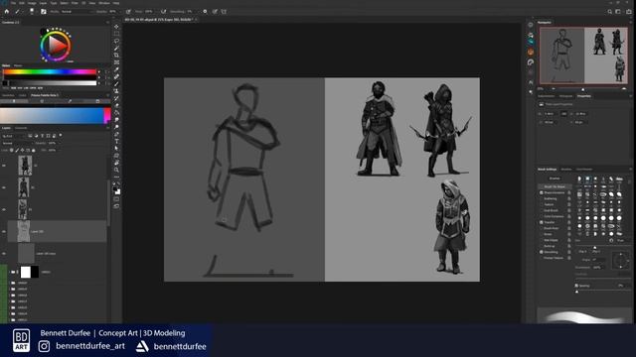Click the white layer mask thumbnail
The height and width of the screenshot is (357, 636).
coord(26,272)
